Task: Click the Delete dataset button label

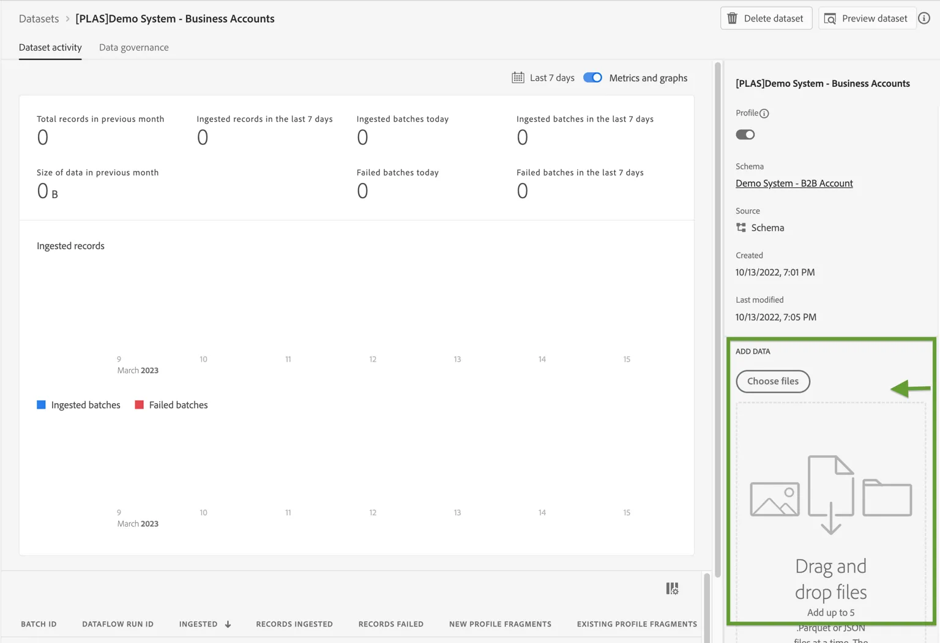Action: (774, 18)
